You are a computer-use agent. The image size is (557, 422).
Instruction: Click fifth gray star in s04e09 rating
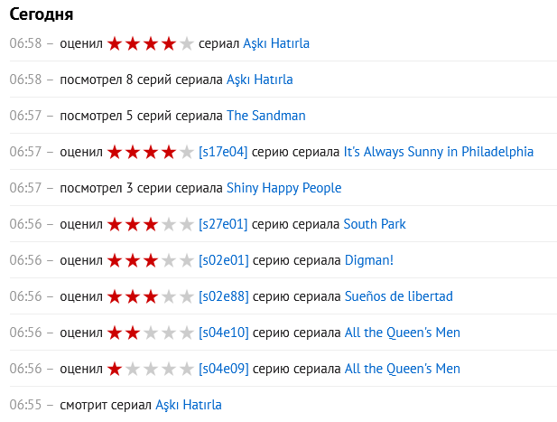pos(187,369)
